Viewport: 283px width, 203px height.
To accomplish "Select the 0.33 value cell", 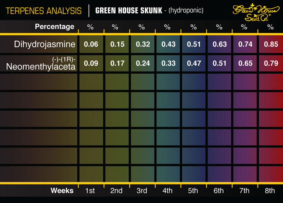I will pyautogui.click(x=167, y=64).
